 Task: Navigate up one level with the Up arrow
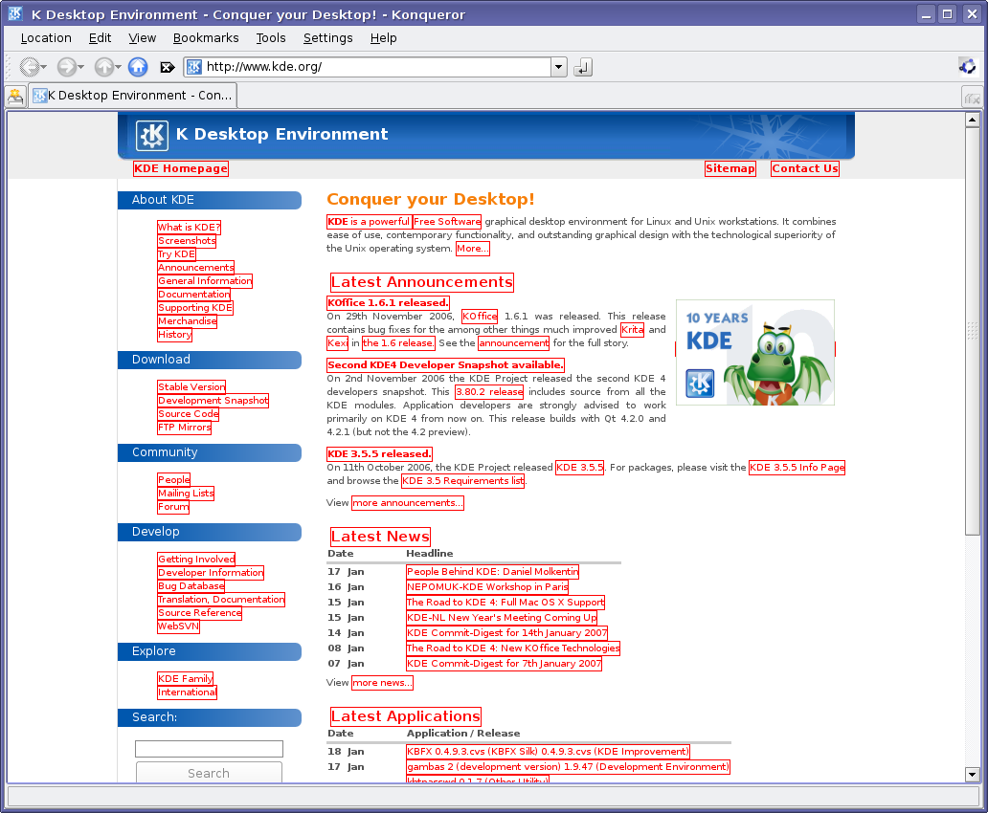coord(104,67)
